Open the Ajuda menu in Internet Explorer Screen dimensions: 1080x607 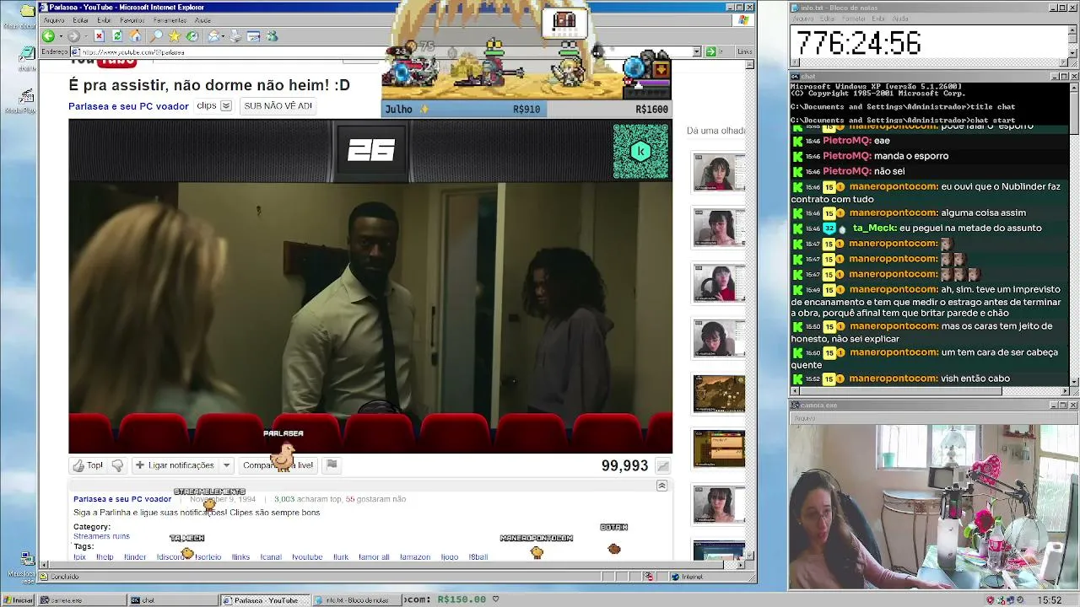click(203, 20)
